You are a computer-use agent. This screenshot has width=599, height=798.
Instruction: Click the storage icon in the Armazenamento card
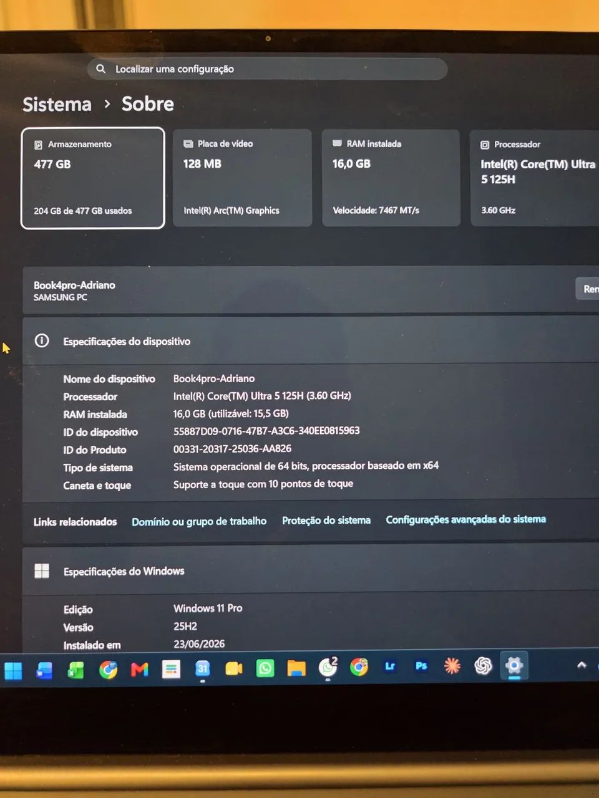pos(38,145)
